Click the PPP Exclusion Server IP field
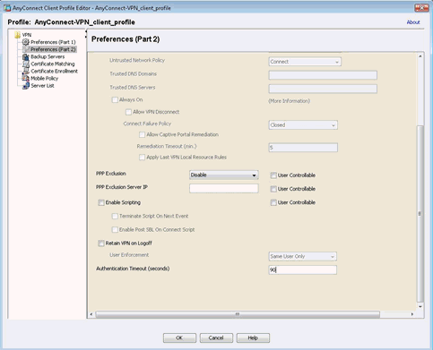The width and height of the screenshot is (433, 350). pyautogui.click(x=224, y=189)
